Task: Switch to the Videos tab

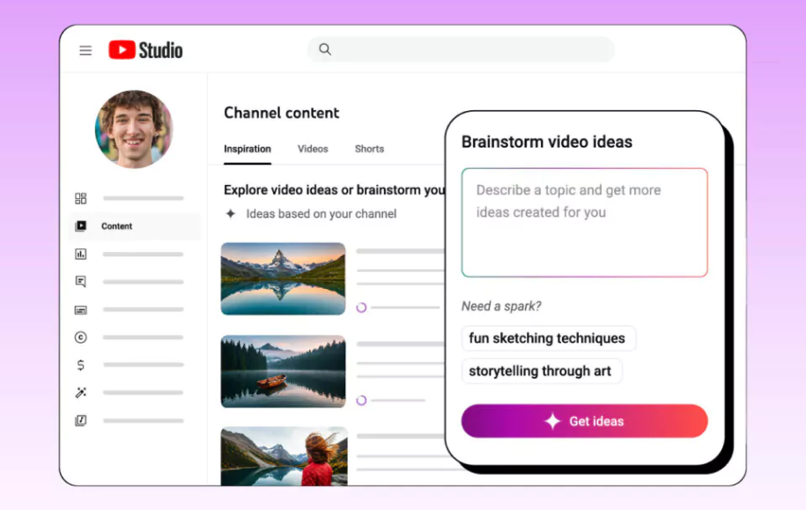Action: click(x=313, y=149)
